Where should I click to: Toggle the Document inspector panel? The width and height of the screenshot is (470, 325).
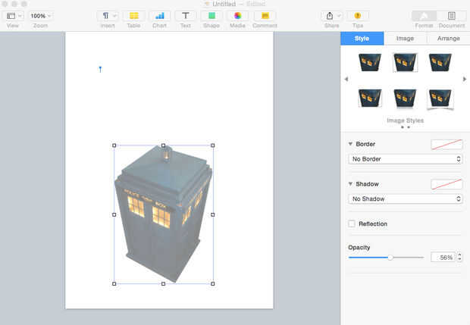tap(452, 15)
